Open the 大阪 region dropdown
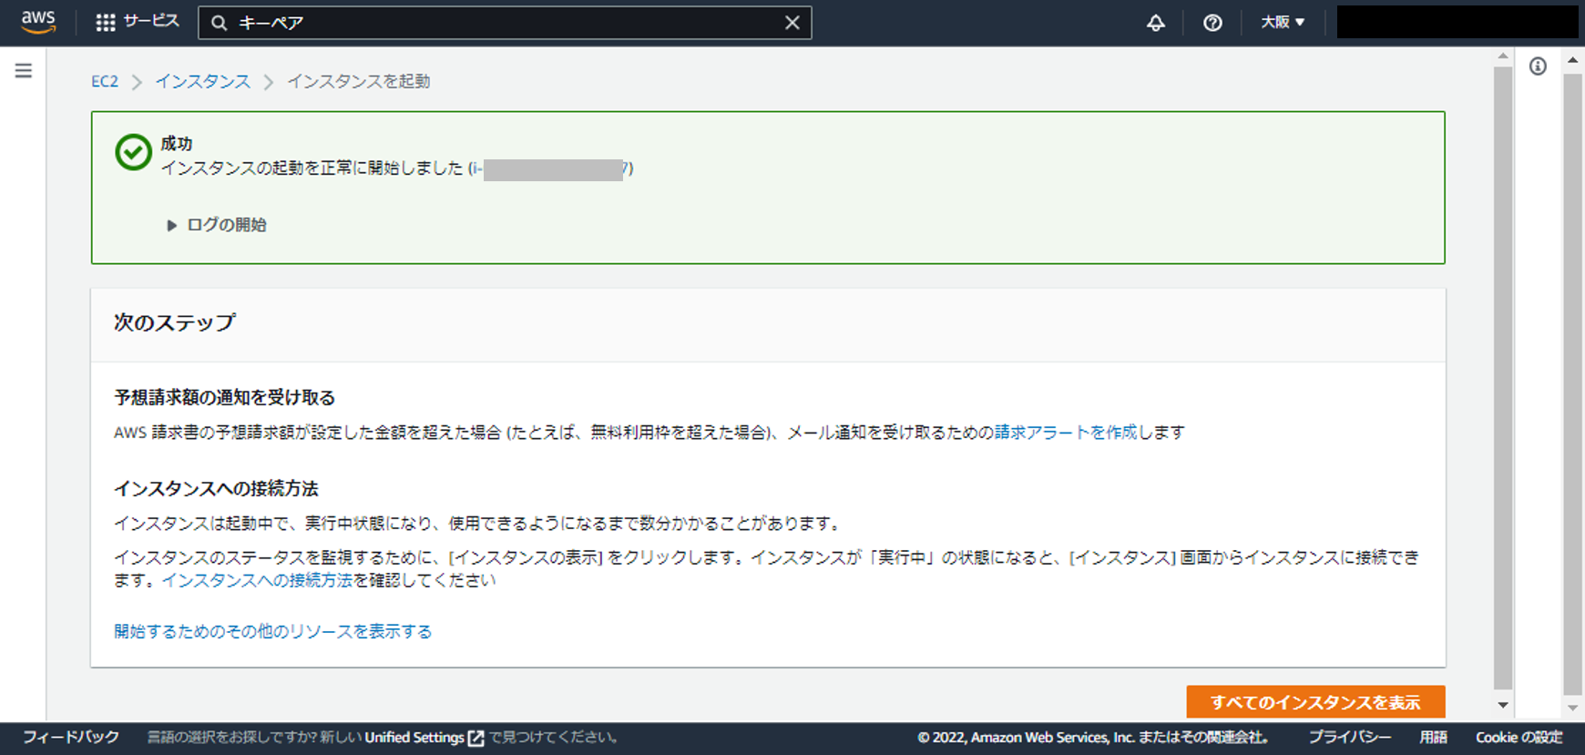The image size is (1585, 755). coord(1283,22)
